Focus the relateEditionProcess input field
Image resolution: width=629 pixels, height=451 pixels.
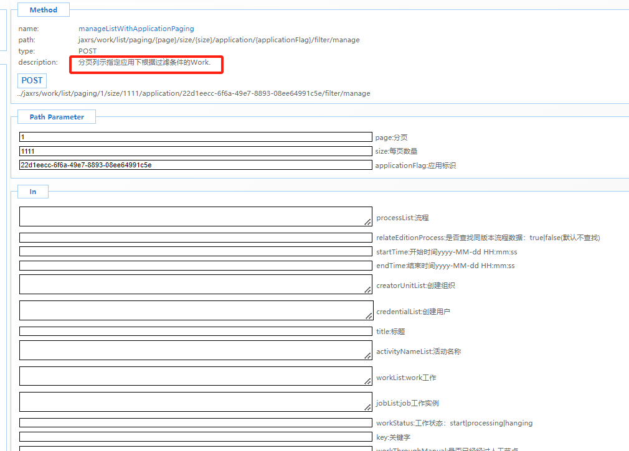tap(196, 238)
